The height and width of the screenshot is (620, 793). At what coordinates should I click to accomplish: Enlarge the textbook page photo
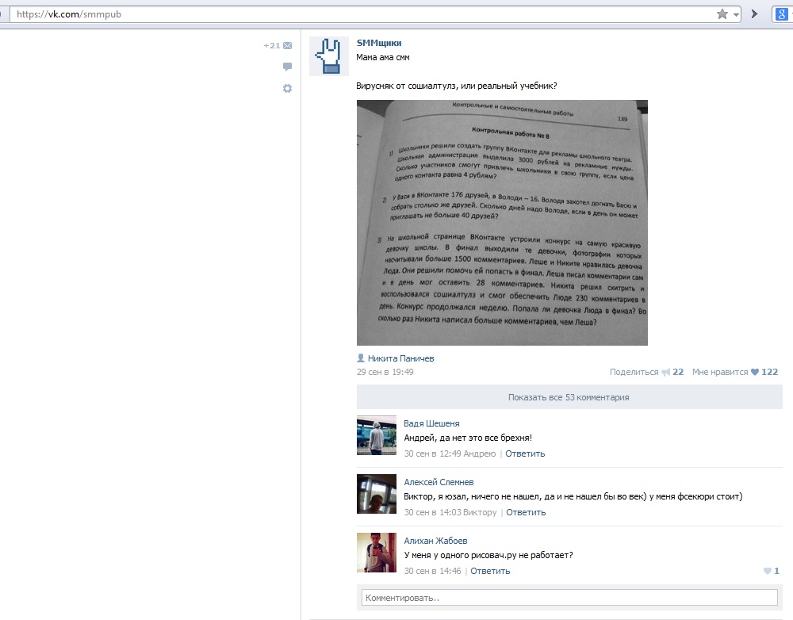tap(502, 223)
